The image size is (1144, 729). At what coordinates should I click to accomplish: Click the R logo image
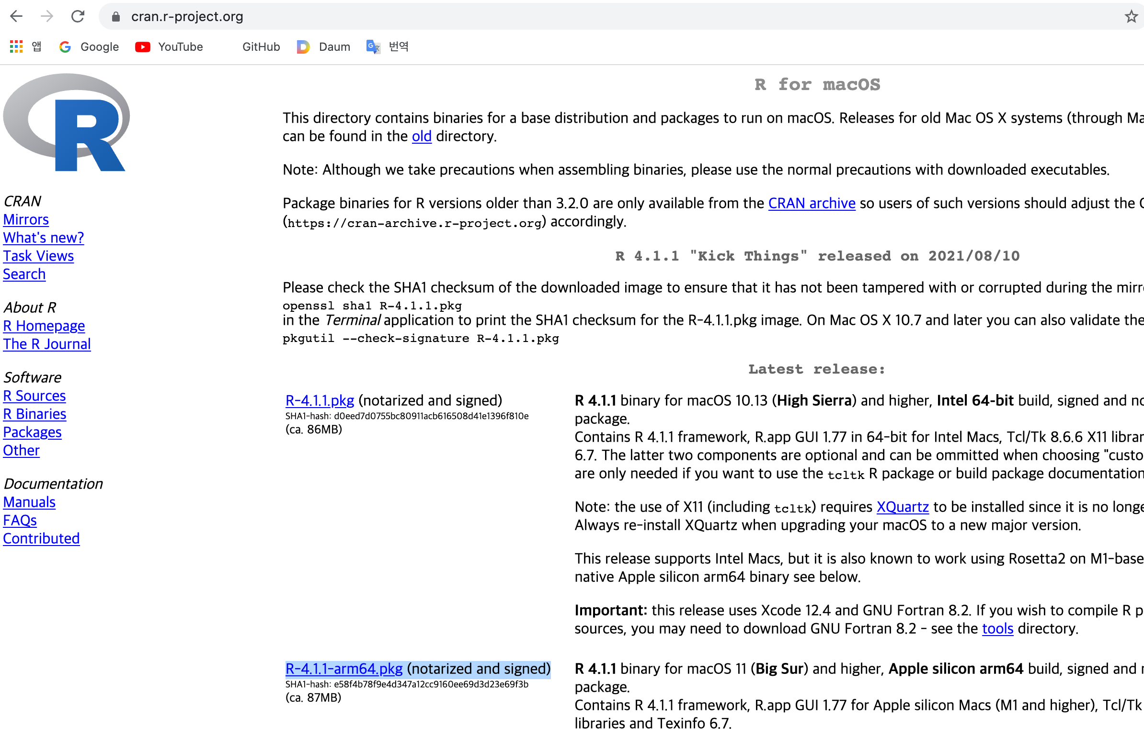[x=67, y=122]
